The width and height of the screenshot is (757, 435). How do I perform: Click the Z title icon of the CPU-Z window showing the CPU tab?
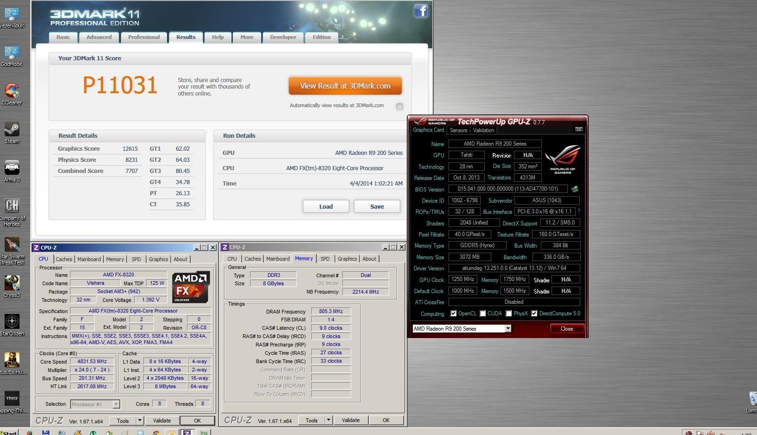click(36, 248)
